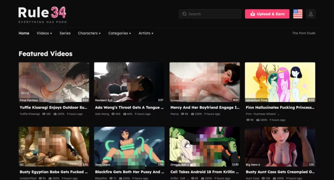Open the Final Fantasy video thumbnail
This screenshot has width=334, height=180.
(x=54, y=82)
